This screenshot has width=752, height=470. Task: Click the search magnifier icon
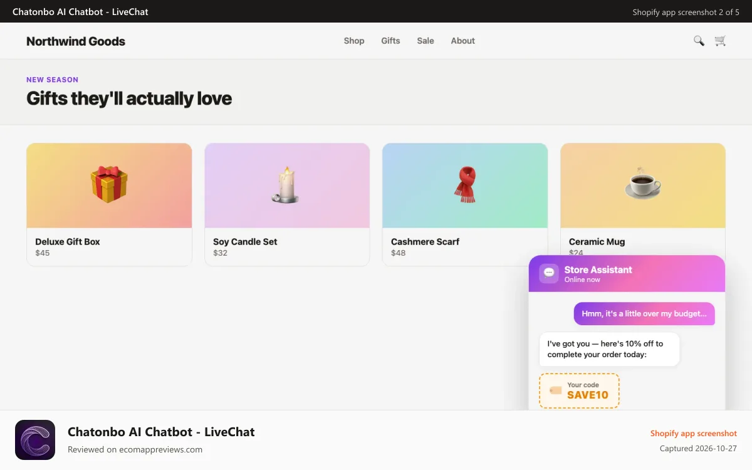[x=699, y=41]
